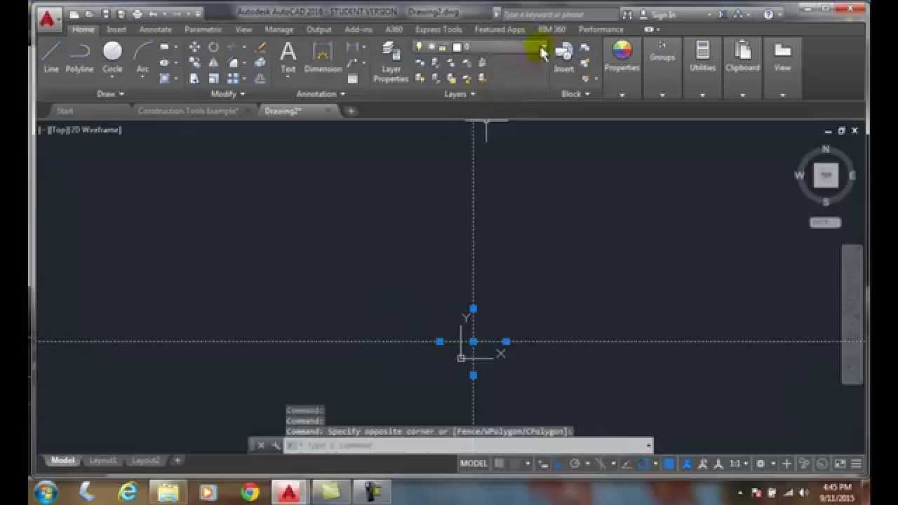Expand the Block panel
Viewport: 898px width, 505px height.
coord(575,93)
